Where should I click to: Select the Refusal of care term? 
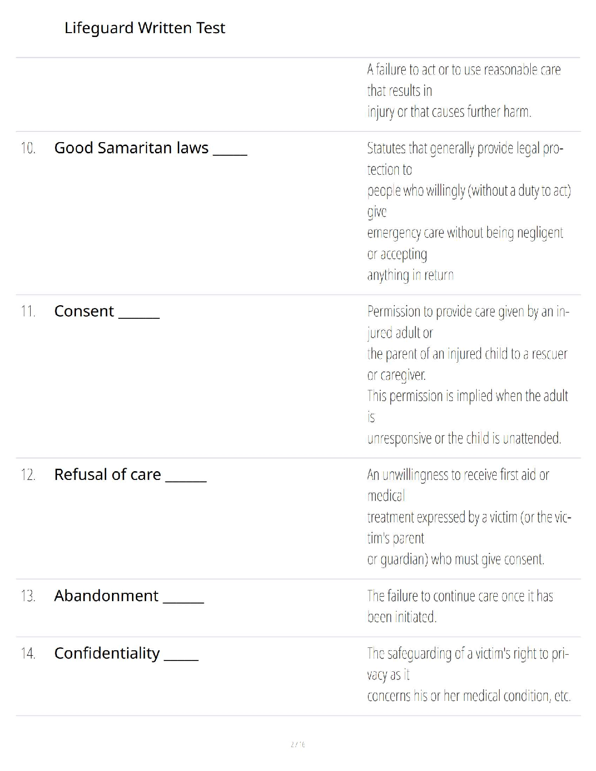tap(107, 475)
